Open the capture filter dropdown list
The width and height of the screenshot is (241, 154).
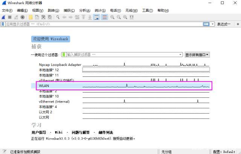pos(180,55)
